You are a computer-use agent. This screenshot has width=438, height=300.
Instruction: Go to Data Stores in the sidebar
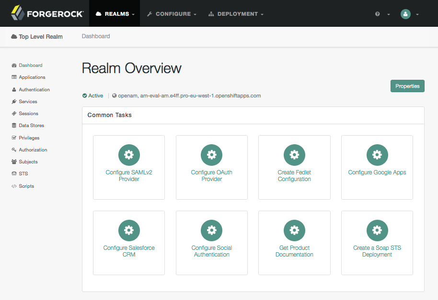pyautogui.click(x=31, y=126)
